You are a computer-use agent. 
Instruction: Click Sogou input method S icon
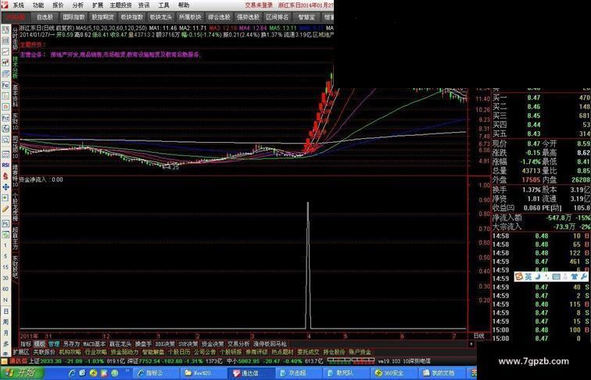coord(519,276)
